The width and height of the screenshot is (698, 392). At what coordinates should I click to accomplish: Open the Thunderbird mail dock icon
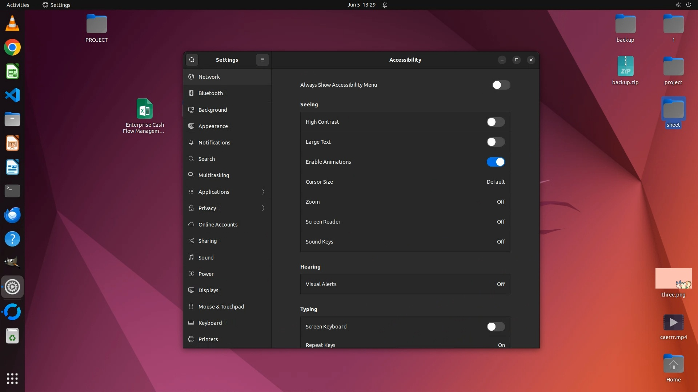coord(12,215)
